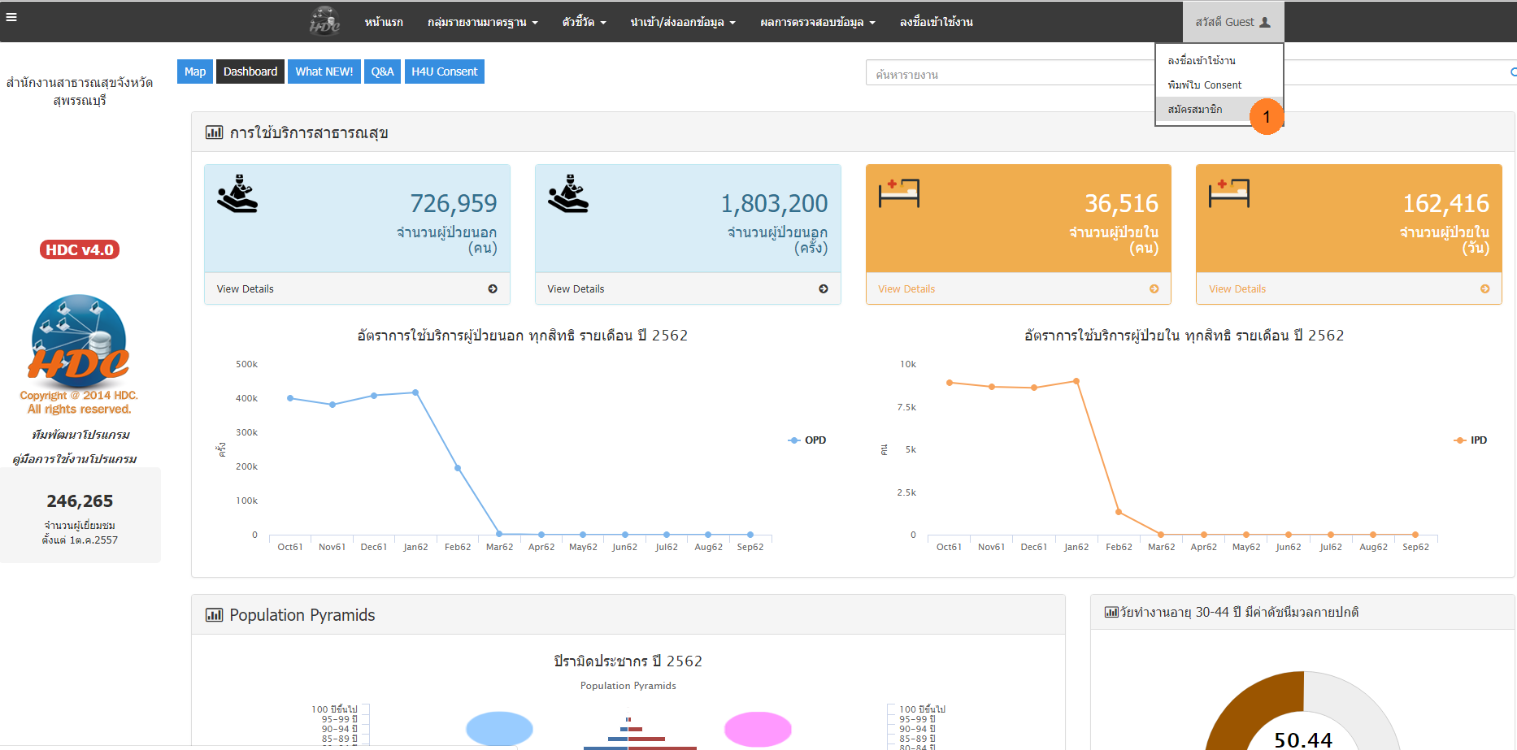
Task: Open the H4U Consent button
Action: (x=444, y=72)
